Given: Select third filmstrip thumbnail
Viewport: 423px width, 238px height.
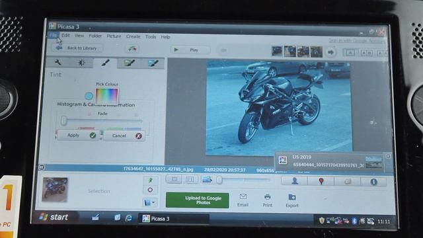Looking at the screenshot, I should click(303, 52).
